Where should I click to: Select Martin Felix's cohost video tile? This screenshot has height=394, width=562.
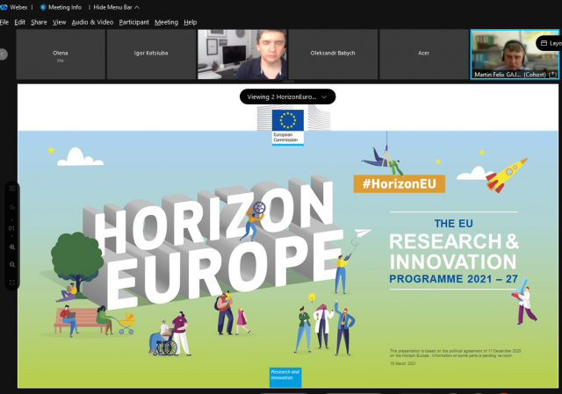pos(515,54)
